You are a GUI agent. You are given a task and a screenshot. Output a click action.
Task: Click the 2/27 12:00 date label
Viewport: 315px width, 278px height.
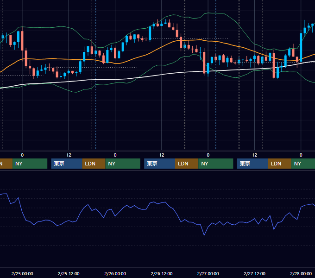(x=254, y=273)
